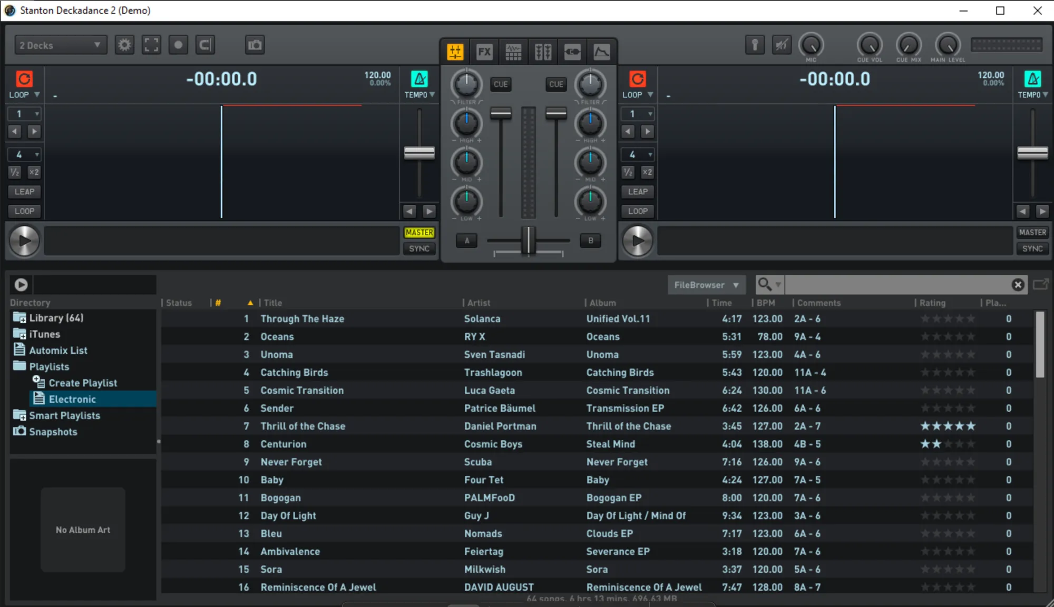
Task: Click the MASTER button on the right deck
Action: (1032, 232)
